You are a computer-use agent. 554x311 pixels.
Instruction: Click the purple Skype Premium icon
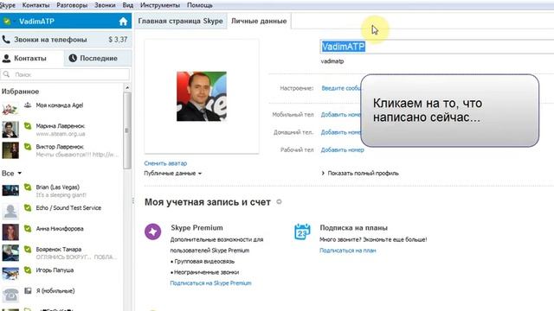point(152,232)
